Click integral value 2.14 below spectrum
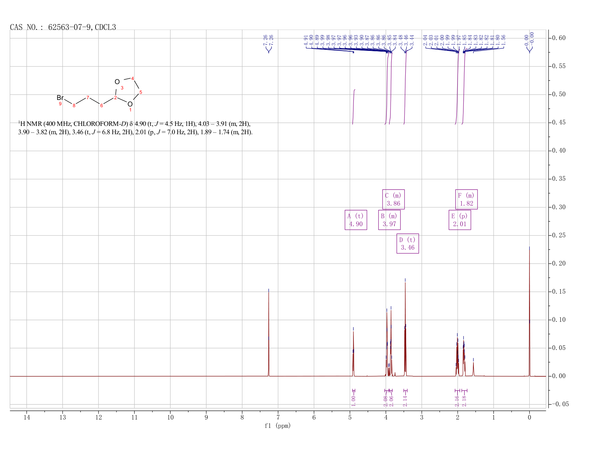 click(405, 401)
